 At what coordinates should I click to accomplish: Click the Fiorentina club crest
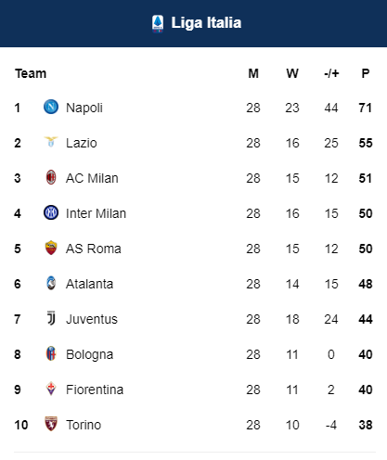[x=51, y=389]
